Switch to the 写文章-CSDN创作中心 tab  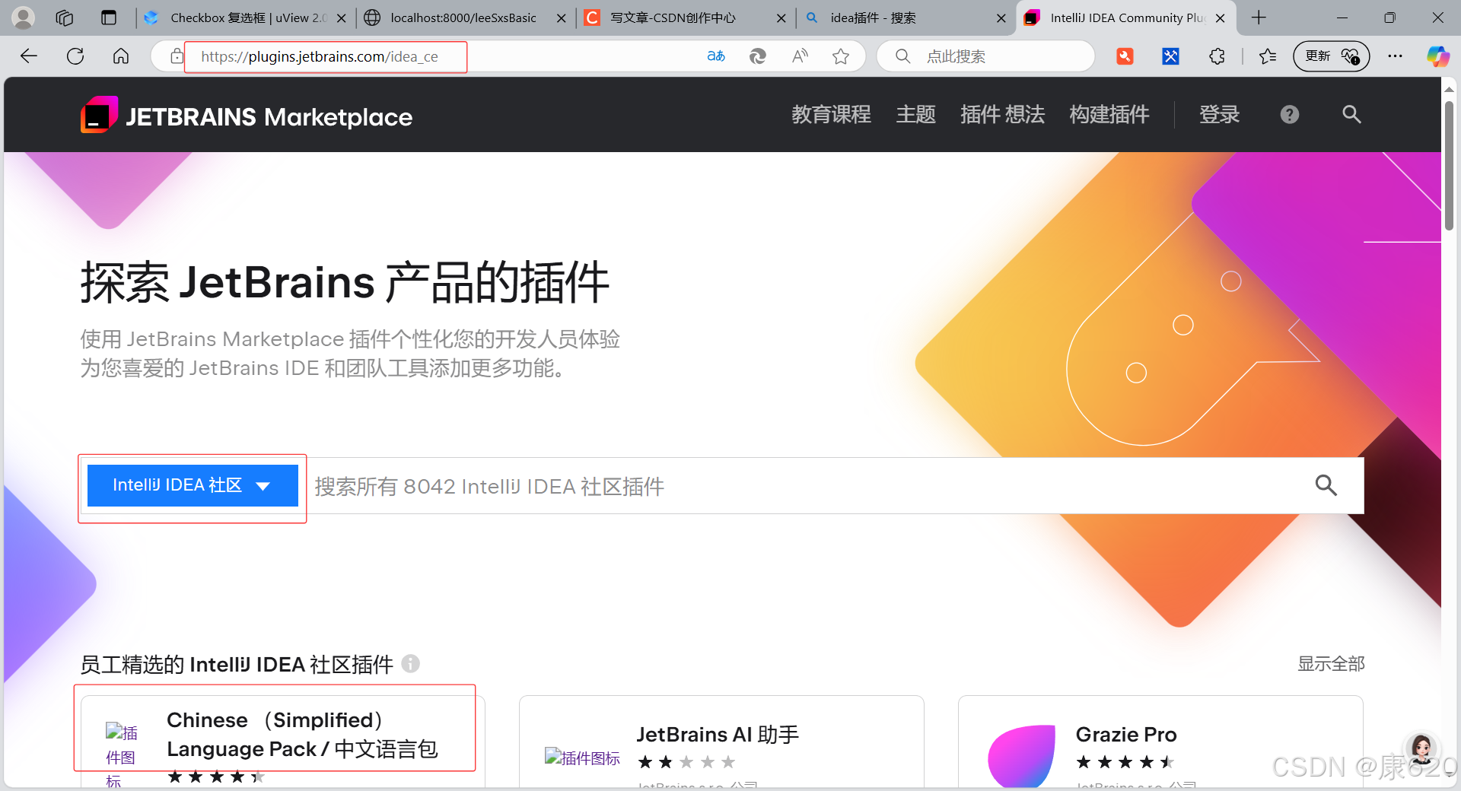point(673,17)
